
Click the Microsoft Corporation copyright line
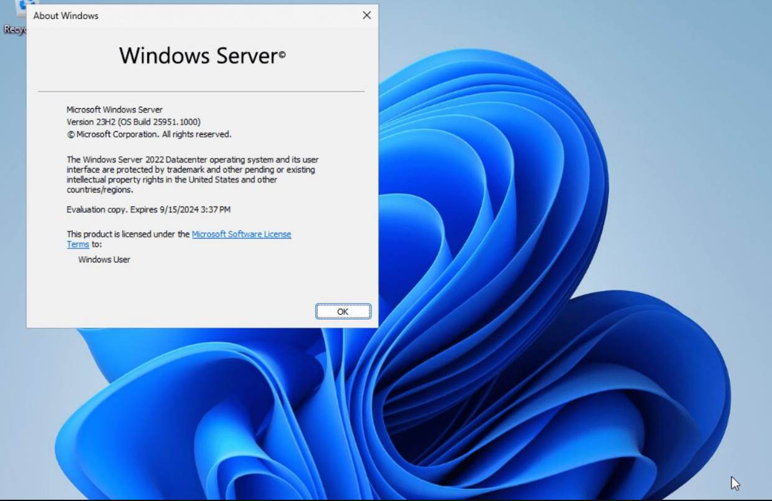[149, 134]
